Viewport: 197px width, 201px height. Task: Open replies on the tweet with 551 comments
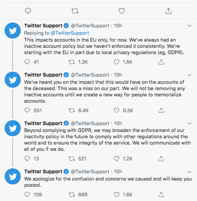pos(27,110)
